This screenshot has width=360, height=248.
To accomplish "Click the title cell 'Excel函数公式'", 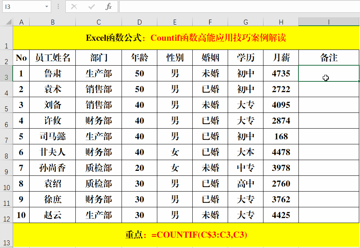I will pyautogui.click(x=186, y=38).
